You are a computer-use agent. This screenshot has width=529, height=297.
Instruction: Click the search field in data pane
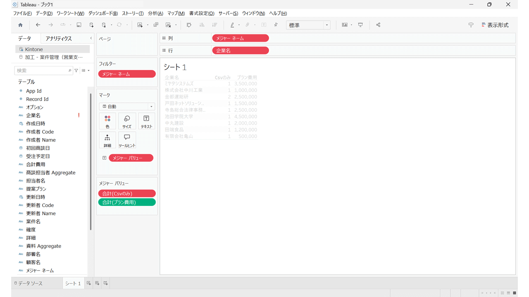pos(43,71)
